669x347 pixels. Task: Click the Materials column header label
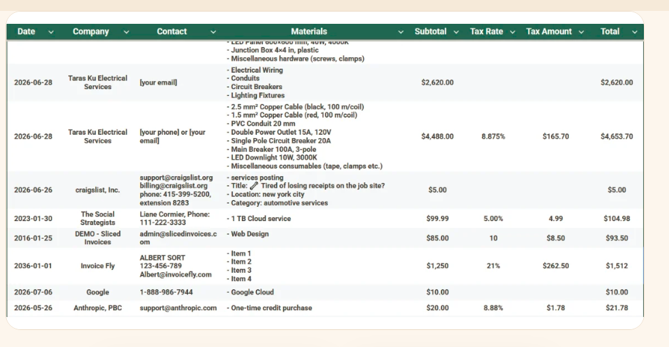tap(309, 31)
